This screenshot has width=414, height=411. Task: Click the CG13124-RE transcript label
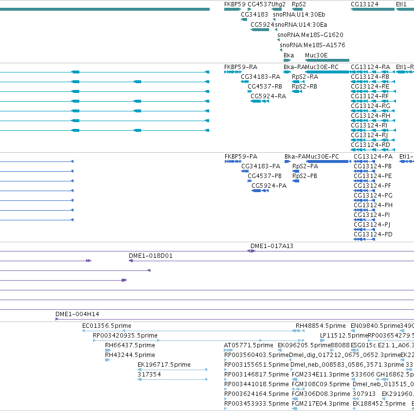click(x=370, y=87)
